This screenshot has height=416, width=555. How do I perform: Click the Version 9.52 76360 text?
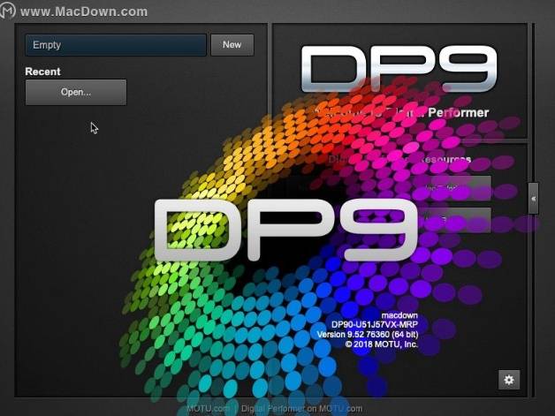pos(368,334)
